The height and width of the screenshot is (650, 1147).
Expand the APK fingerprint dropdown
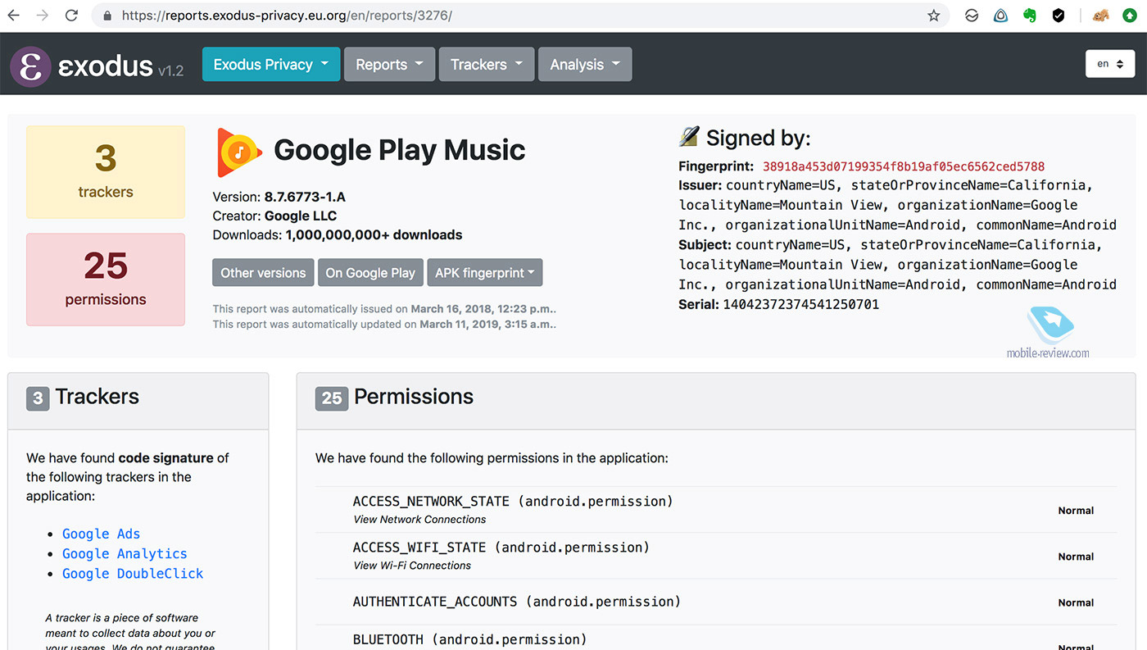484,273
